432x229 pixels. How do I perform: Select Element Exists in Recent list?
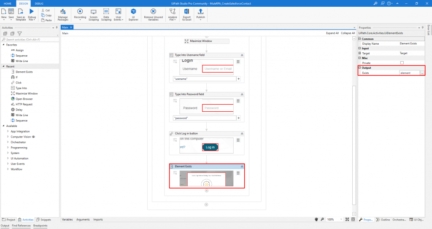pyautogui.click(x=22, y=72)
